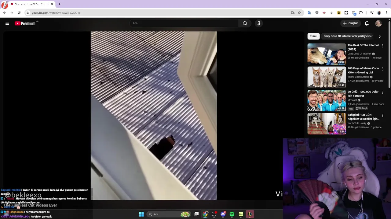Click the Oluştur create button
The image size is (391, 219).
(350, 23)
